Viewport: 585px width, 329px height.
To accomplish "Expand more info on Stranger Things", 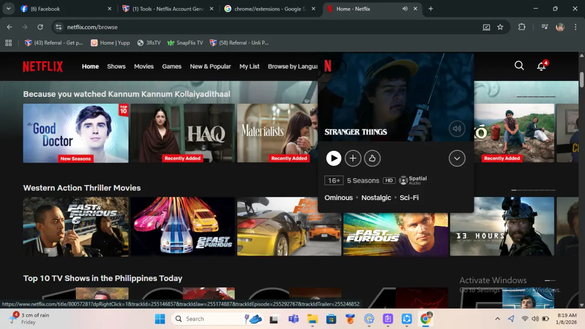I will point(457,159).
